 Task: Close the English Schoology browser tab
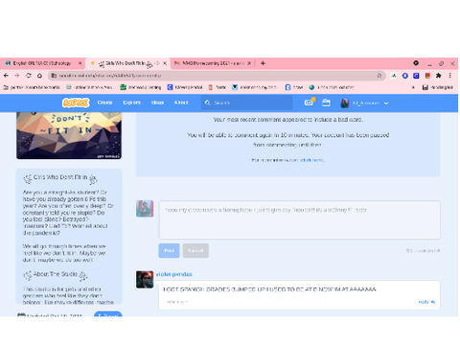[80, 63]
